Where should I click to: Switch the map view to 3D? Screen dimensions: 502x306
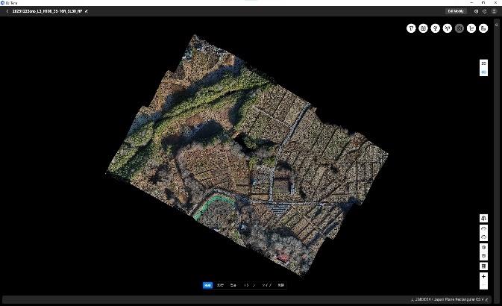coord(483,72)
